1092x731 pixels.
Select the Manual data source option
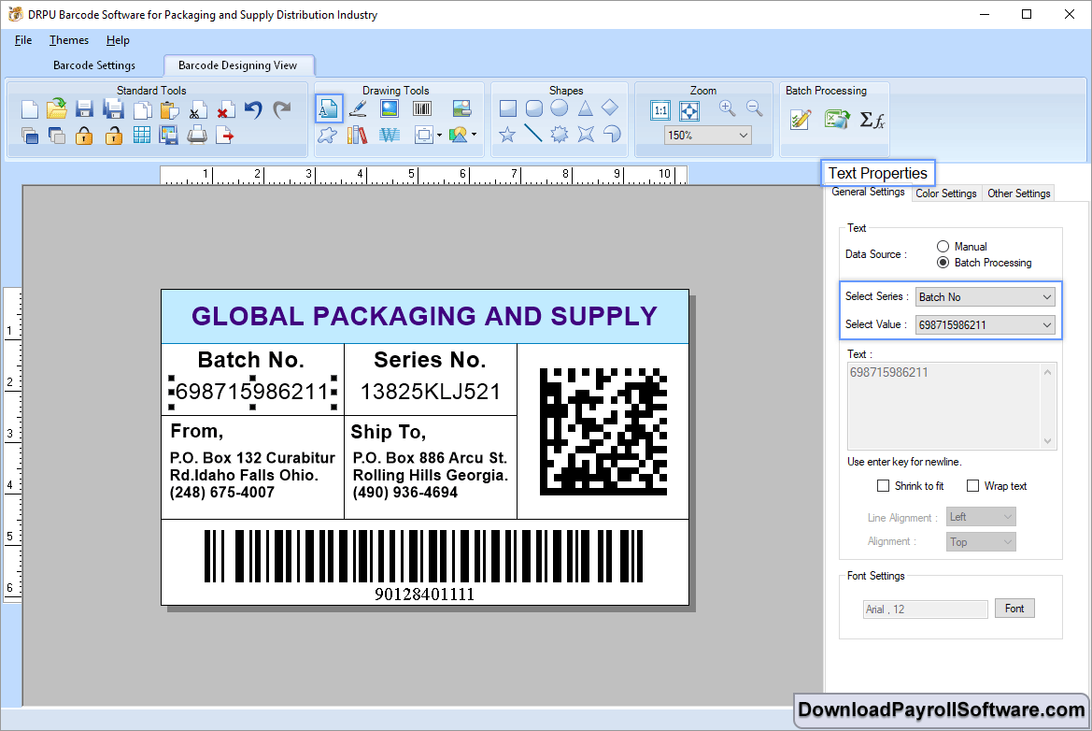(x=943, y=247)
